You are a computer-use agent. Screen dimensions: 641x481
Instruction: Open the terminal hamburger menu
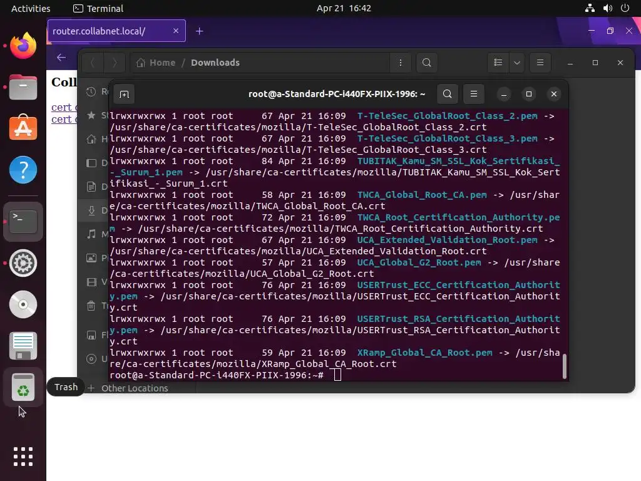tap(473, 94)
